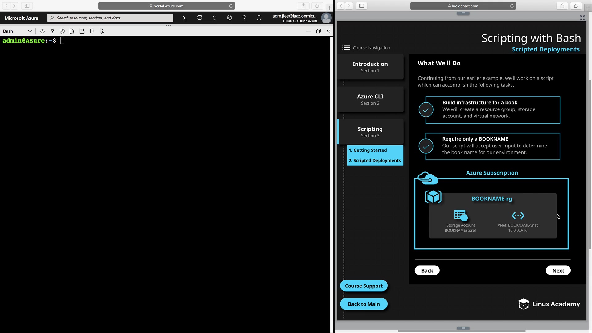The image size is (592, 333).
Task: Open the Azure CLI Section 2 item
Action: pos(370,99)
